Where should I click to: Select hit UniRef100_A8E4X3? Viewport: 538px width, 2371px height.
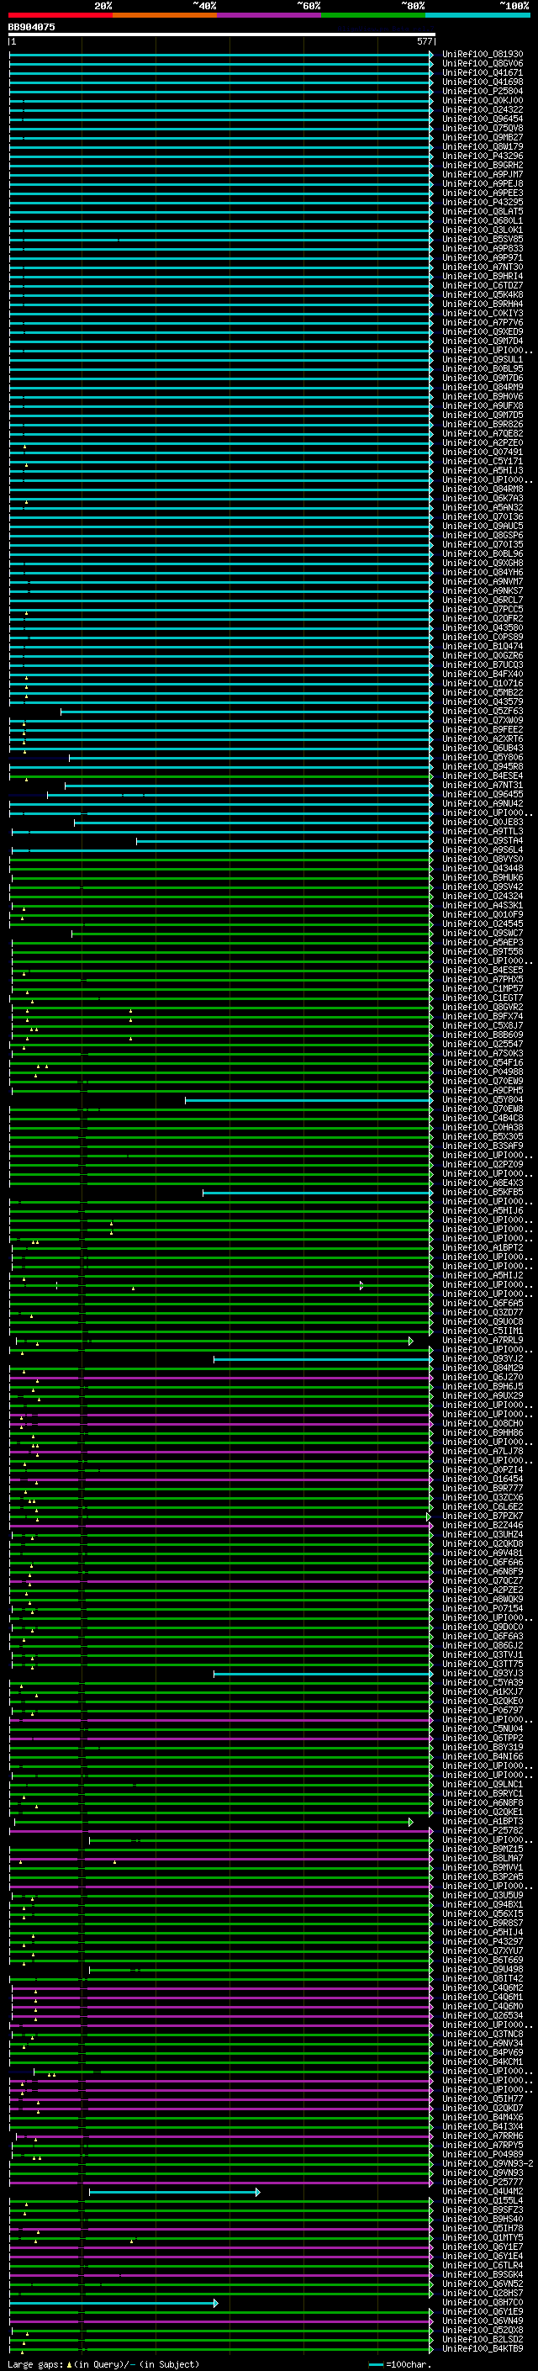[483, 1183]
